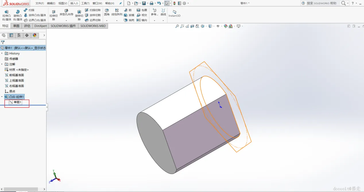Click the feature tree filter field
This screenshot has height=192, width=364.
coord(23,42)
